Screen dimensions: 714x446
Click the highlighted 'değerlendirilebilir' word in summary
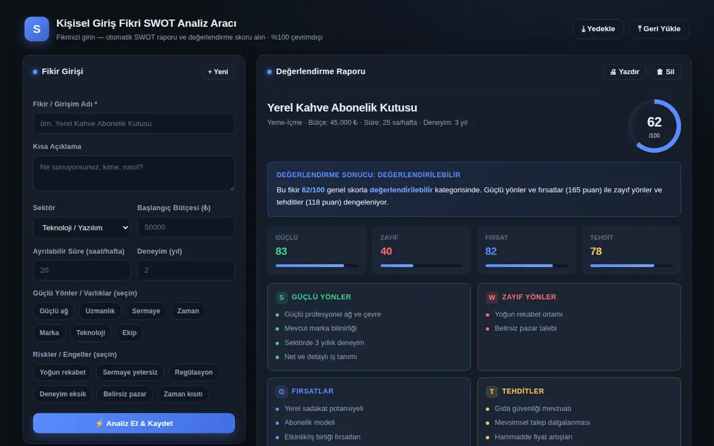401,190
